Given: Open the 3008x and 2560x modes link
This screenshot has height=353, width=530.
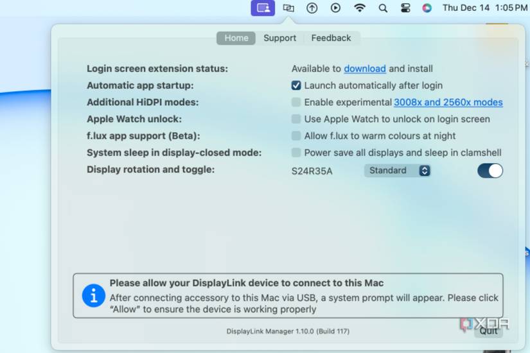Looking at the screenshot, I should pos(448,102).
